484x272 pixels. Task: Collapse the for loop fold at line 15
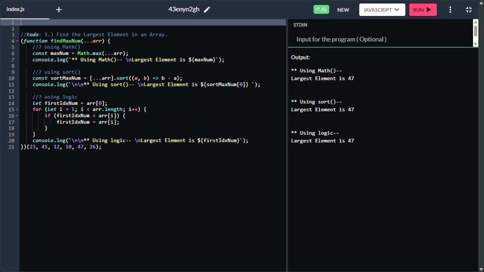click(17, 109)
